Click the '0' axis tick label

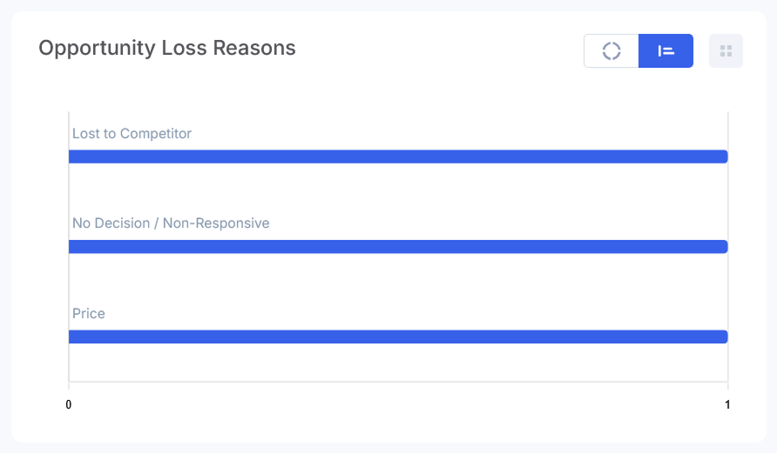coord(69,404)
